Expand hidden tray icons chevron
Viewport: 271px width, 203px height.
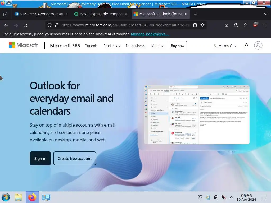(x=232, y=197)
